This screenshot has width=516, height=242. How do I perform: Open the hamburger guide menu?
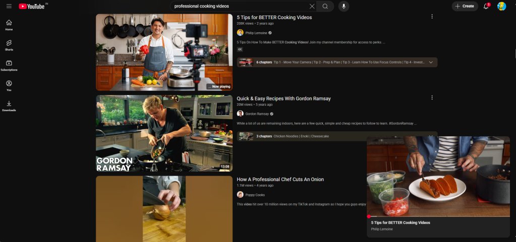[9, 6]
